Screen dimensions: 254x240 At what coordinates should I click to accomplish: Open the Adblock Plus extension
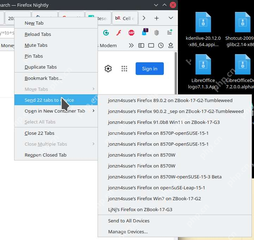click(x=131, y=33)
